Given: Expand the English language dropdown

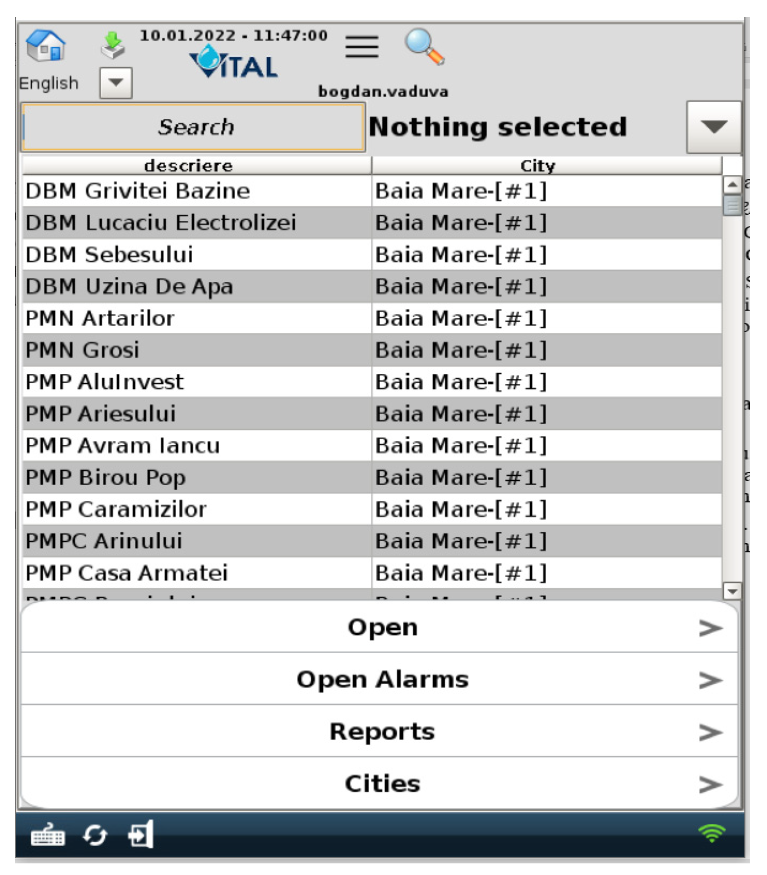Looking at the screenshot, I should (116, 83).
